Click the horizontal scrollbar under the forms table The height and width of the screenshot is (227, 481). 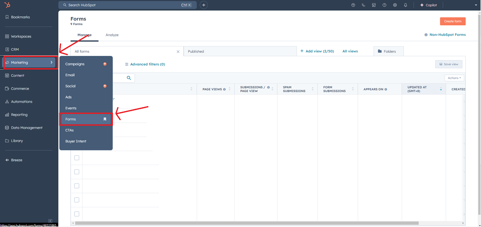click(247, 223)
